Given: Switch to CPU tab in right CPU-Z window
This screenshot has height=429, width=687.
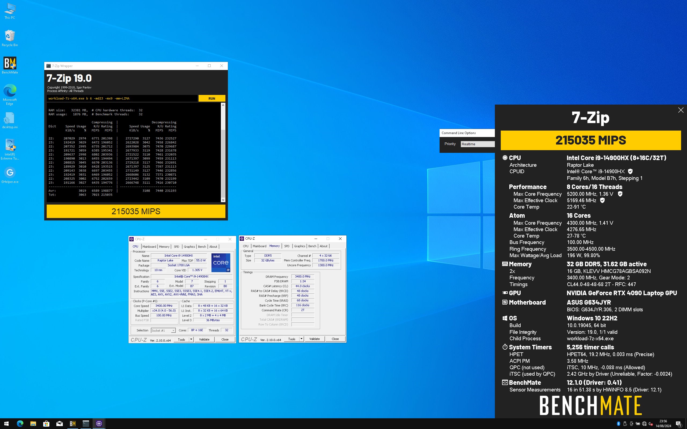Looking at the screenshot, I should 246,246.
